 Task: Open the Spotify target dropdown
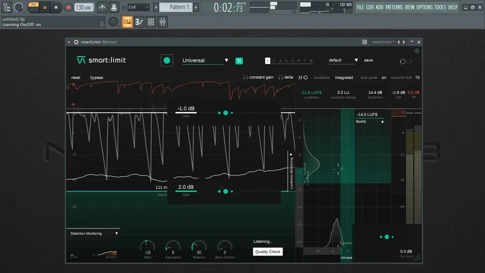370,122
